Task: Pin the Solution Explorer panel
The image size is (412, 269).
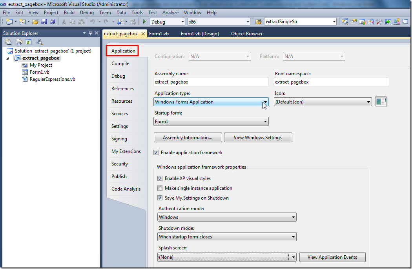Action: 90,33
